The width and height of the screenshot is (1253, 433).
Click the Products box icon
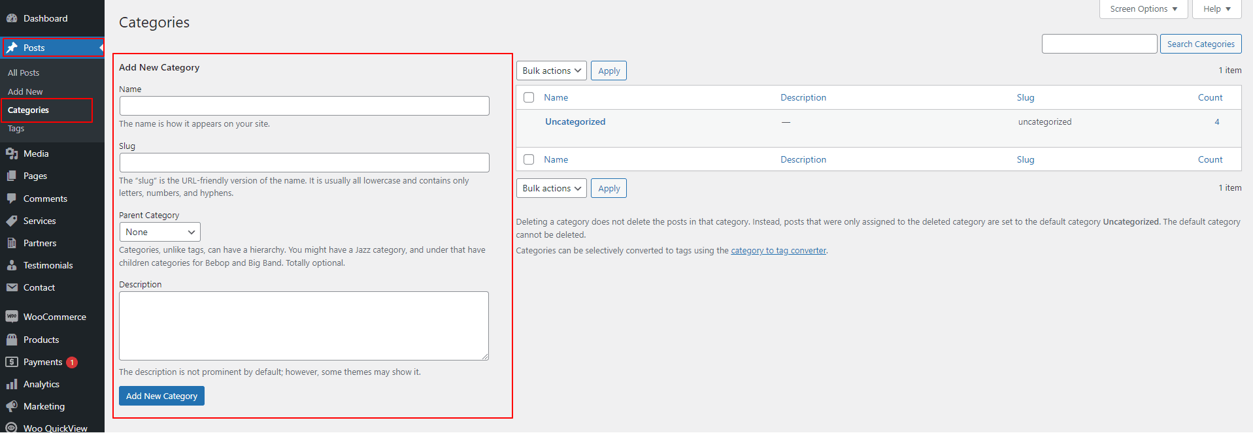click(x=12, y=340)
